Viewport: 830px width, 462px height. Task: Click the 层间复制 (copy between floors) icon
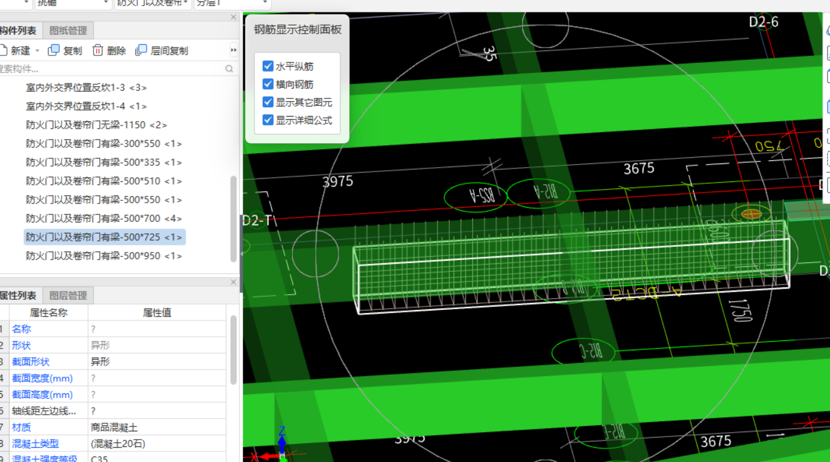(141, 51)
